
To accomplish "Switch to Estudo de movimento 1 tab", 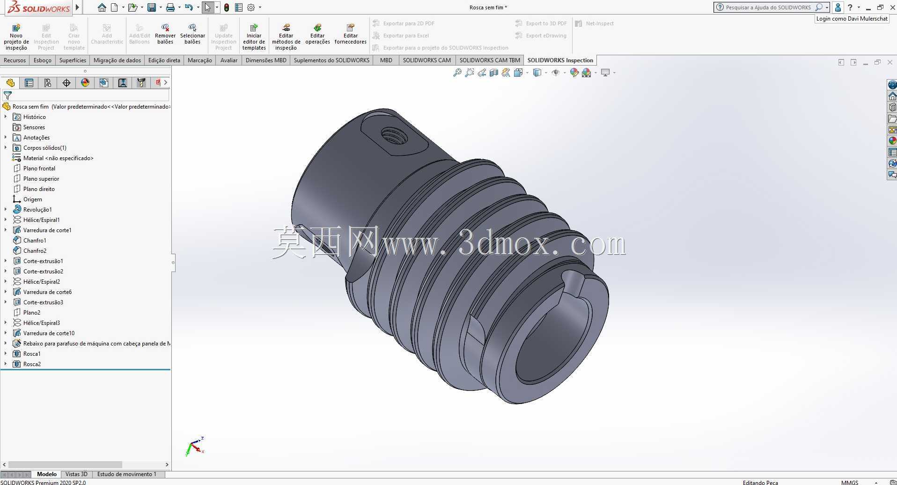I will tap(126, 474).
